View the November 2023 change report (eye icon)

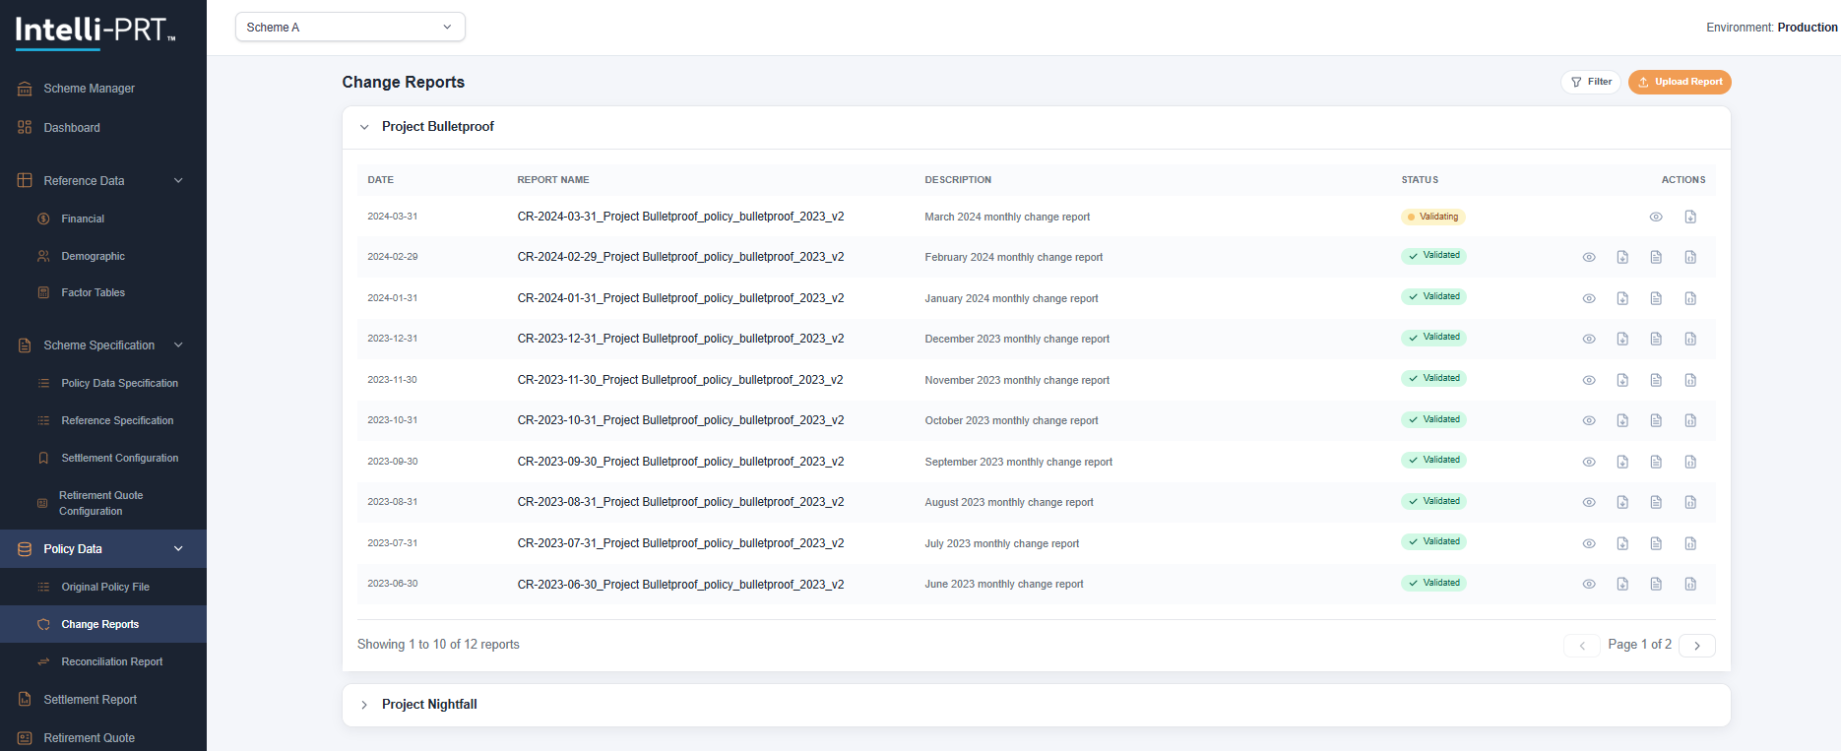[x=1589, y=380]
